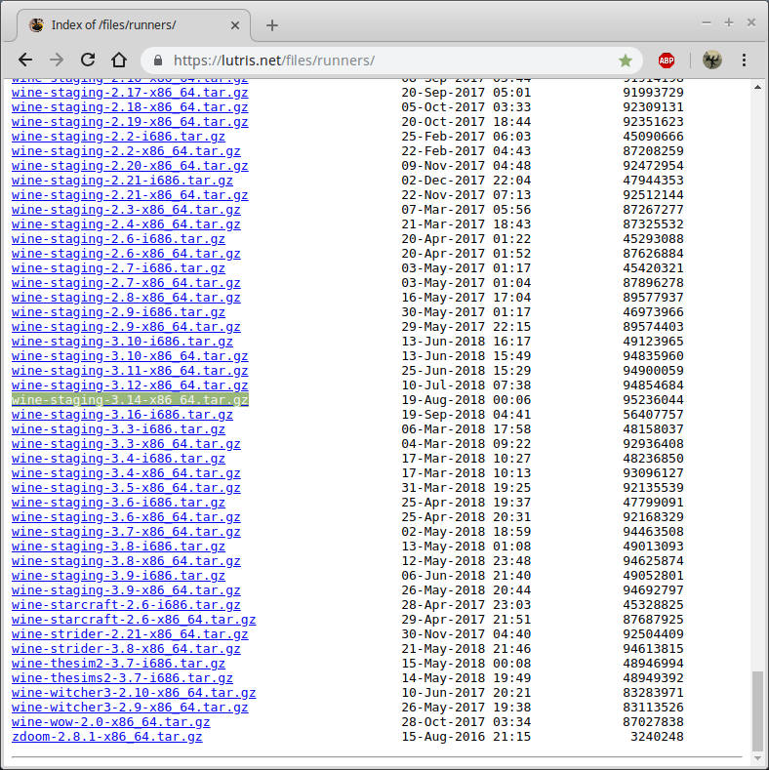
Task: Download wine-wow-2.0-x86_64.tar.gz
Action: pyautogui.click(x=111, y=722)
